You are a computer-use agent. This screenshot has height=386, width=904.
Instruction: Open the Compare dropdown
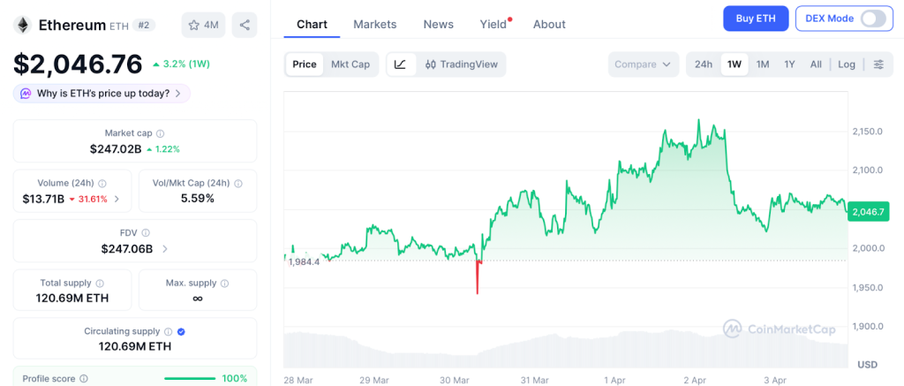[644, 64]
